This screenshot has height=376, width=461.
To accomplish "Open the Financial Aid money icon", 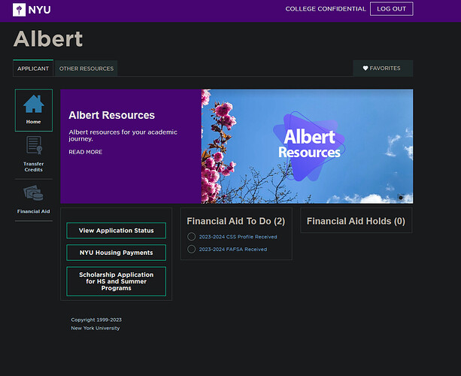I will pyautogui.click(x=33, y=193).
